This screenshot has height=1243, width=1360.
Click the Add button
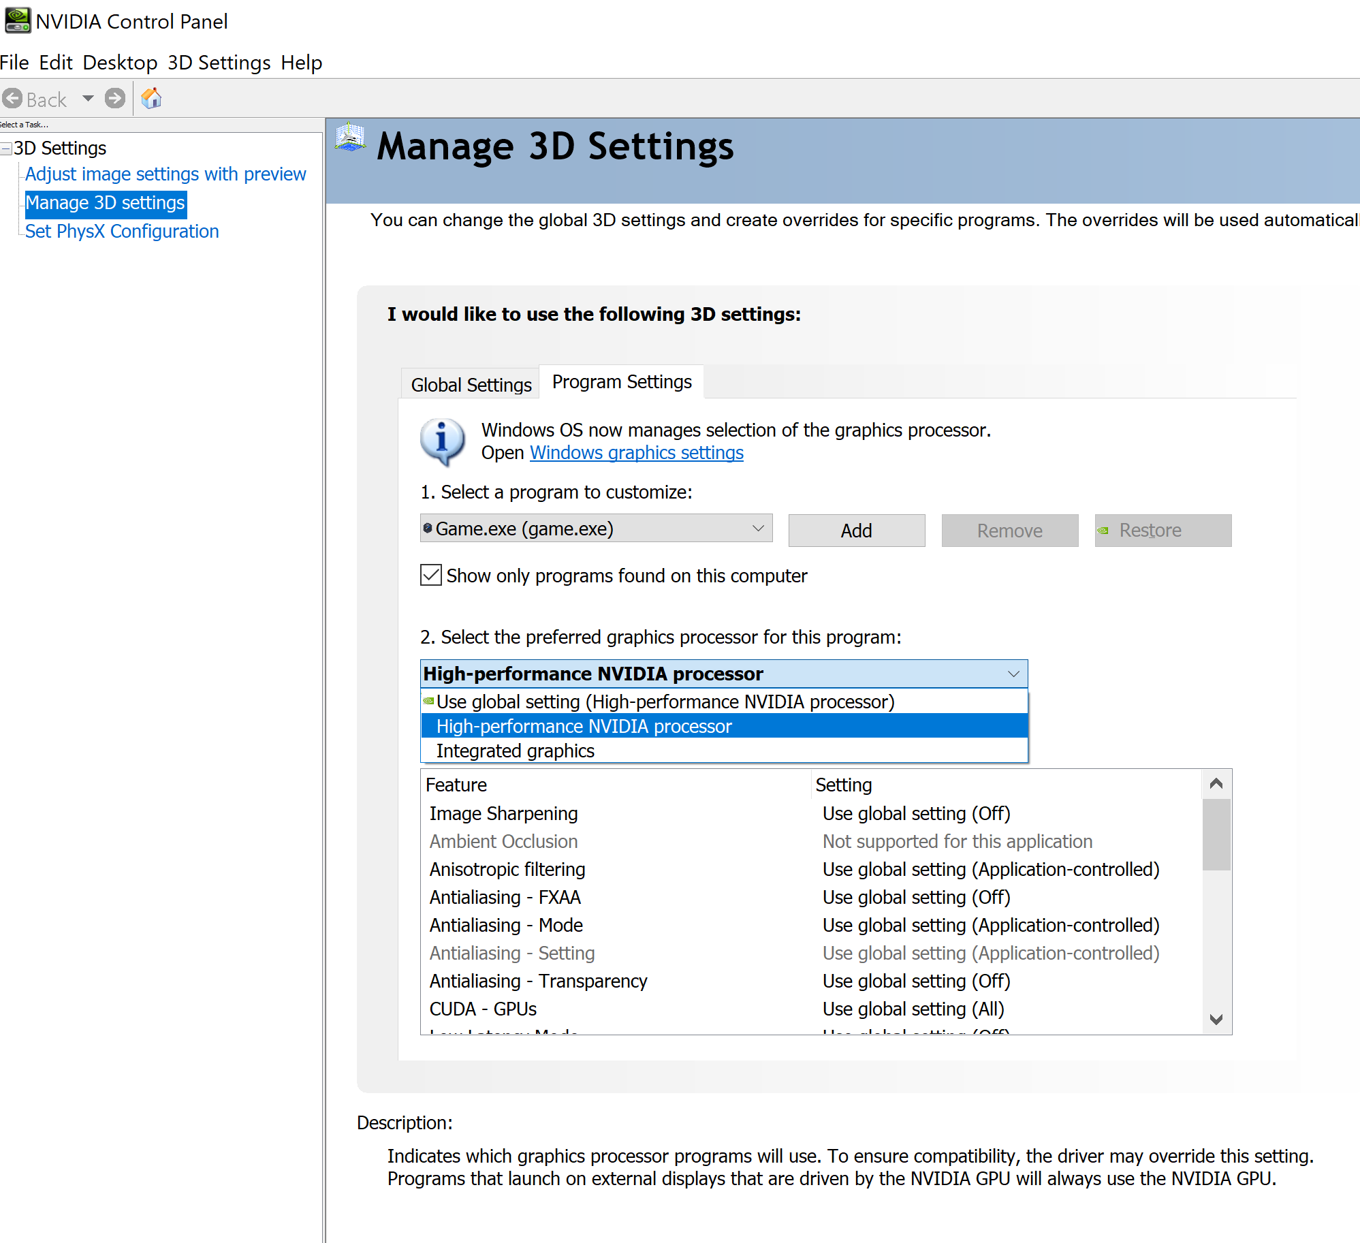(x=857, y=531)
